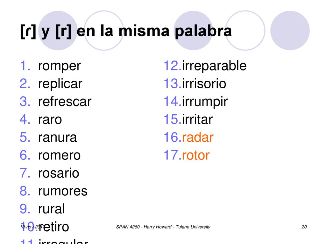The height and width of the screenshot is (244, 326).
Task: Click the slide title about misma palabra
Action: pos(126,31)
